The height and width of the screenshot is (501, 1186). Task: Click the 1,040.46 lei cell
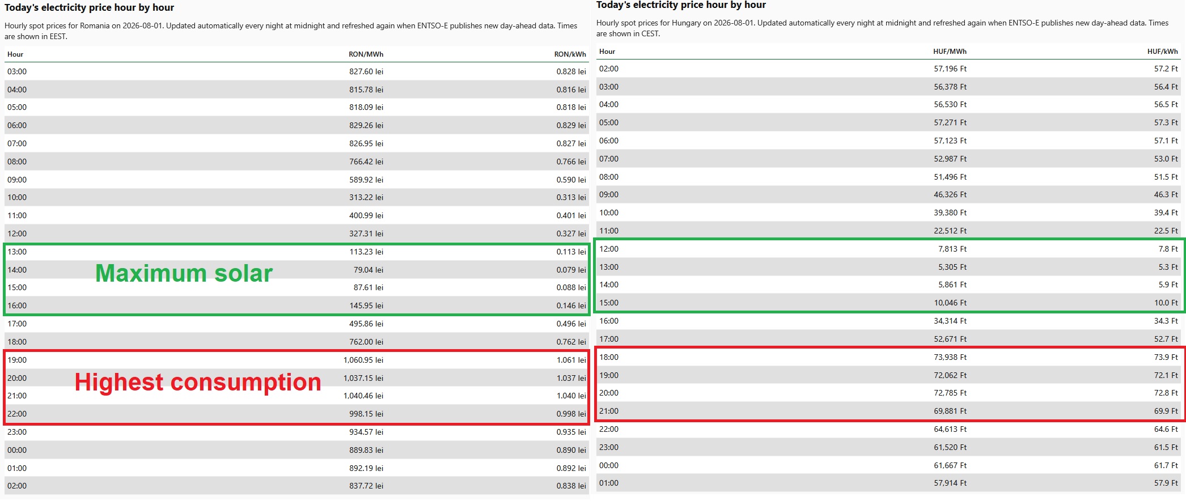pyautogui.click(x=363, y=396)
